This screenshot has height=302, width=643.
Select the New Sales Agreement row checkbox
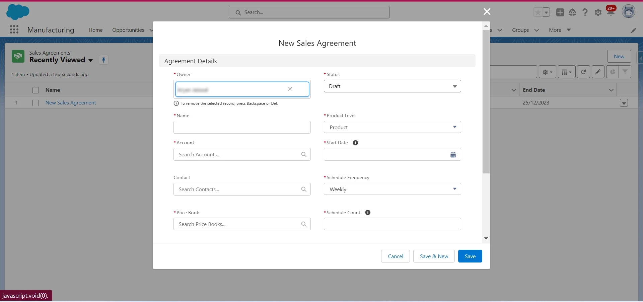coord(35,103)
